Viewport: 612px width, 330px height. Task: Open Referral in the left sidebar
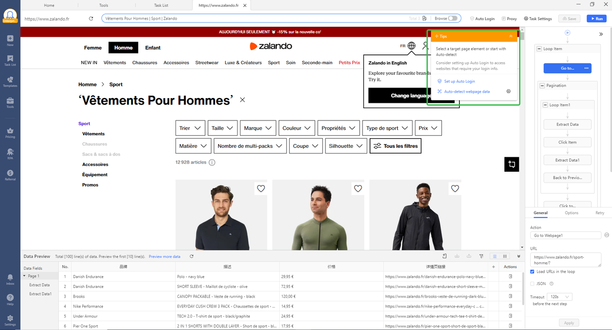click(x=10, y=175)
